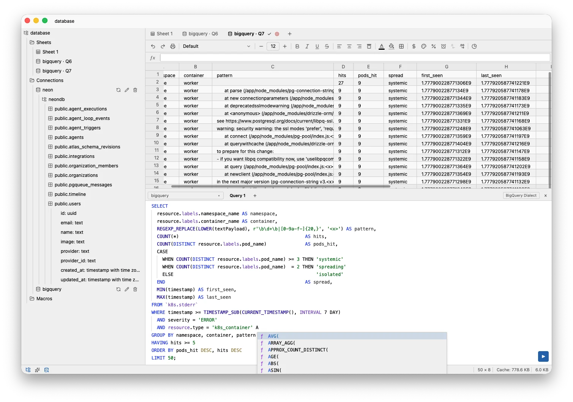Open the cell borders tool
The width and height of the screenshot is (573, 402).
click(x=401, y=46)
